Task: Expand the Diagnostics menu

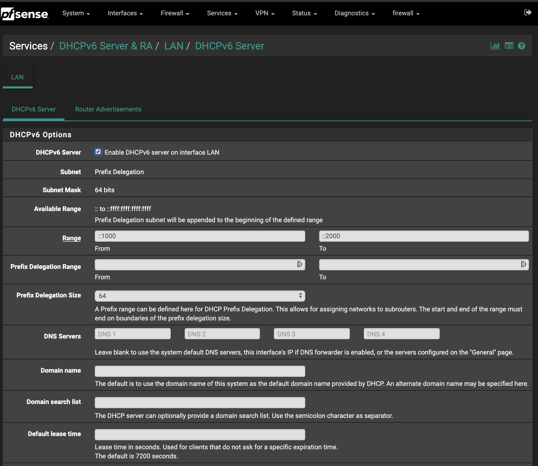Action: [x=354, y=13]
